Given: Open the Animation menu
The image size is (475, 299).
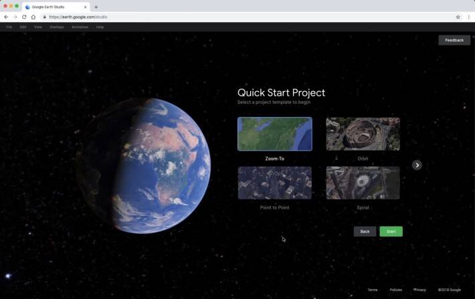Looking at the screenshot, I should [x=80, y=27].
